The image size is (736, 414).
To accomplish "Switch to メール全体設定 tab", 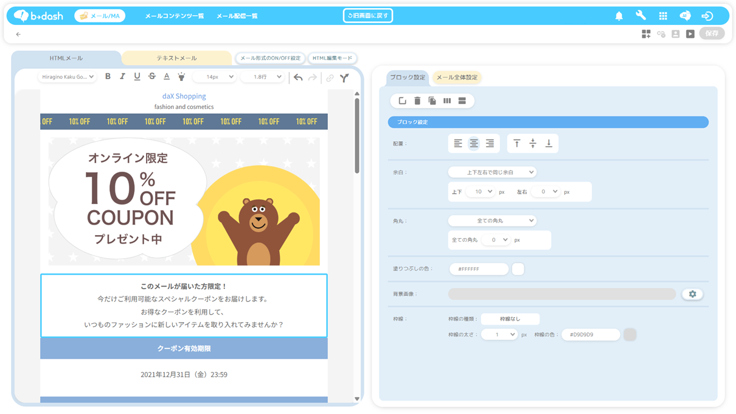I will coord(457,78).
